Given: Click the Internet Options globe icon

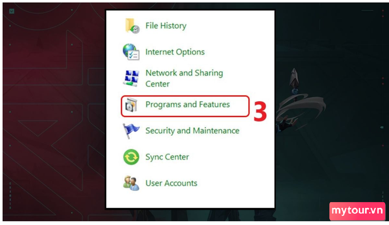Looking at the screenshot, I should [x=131, y=52].
